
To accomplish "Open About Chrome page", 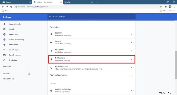I will pyautogui.click(x=9, y=79).
